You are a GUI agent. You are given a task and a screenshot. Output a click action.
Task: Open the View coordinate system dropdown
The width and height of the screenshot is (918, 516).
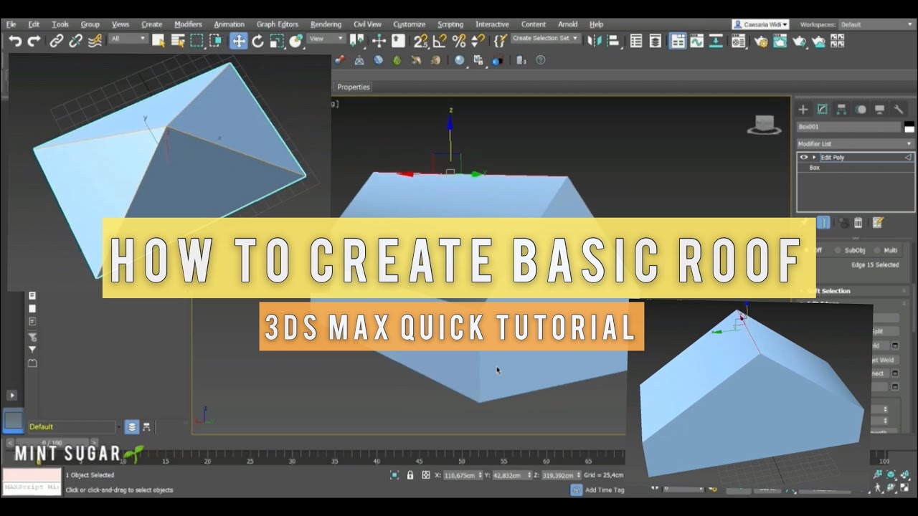(326, 39)
